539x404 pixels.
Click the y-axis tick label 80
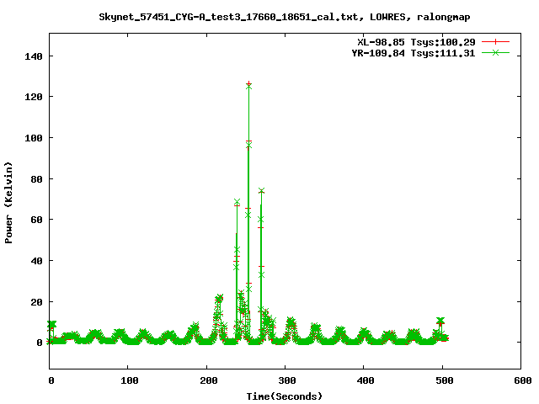(37, 179)
